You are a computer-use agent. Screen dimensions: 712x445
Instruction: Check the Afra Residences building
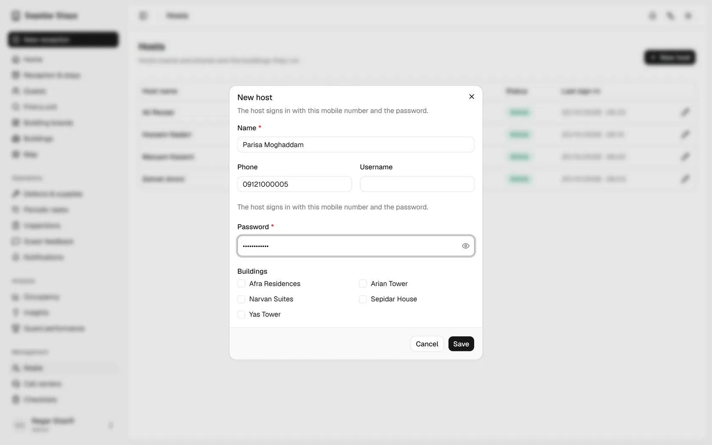point(241,284)
